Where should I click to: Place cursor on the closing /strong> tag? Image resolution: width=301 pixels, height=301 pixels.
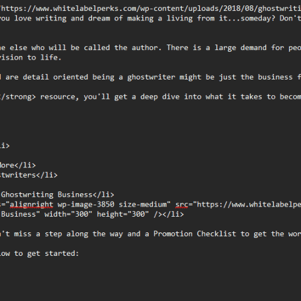click(x=18, y=97)
